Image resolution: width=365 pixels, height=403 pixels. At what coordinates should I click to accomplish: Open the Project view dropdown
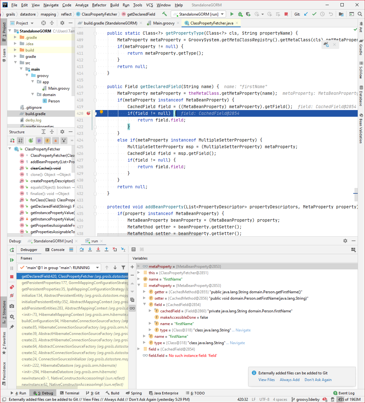[22, 23]
